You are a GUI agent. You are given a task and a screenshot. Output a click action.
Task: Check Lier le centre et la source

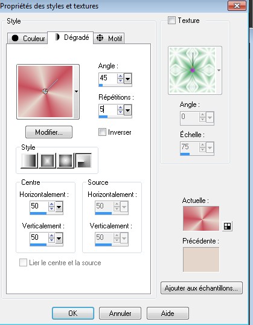[23, 263]
